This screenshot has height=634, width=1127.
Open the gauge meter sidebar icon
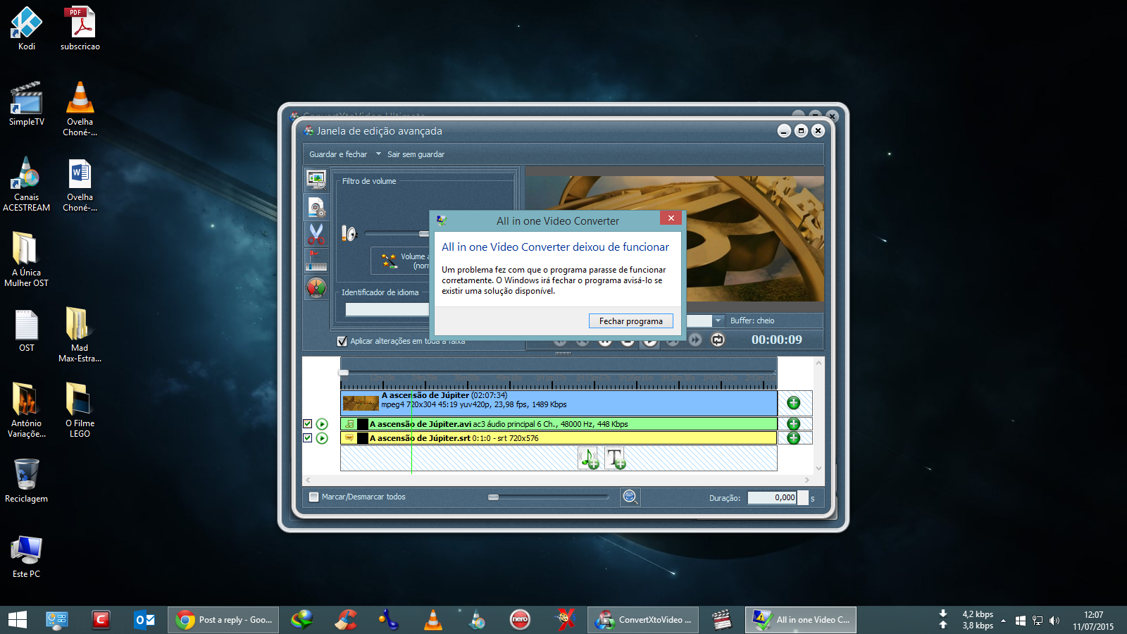(316, 287)
